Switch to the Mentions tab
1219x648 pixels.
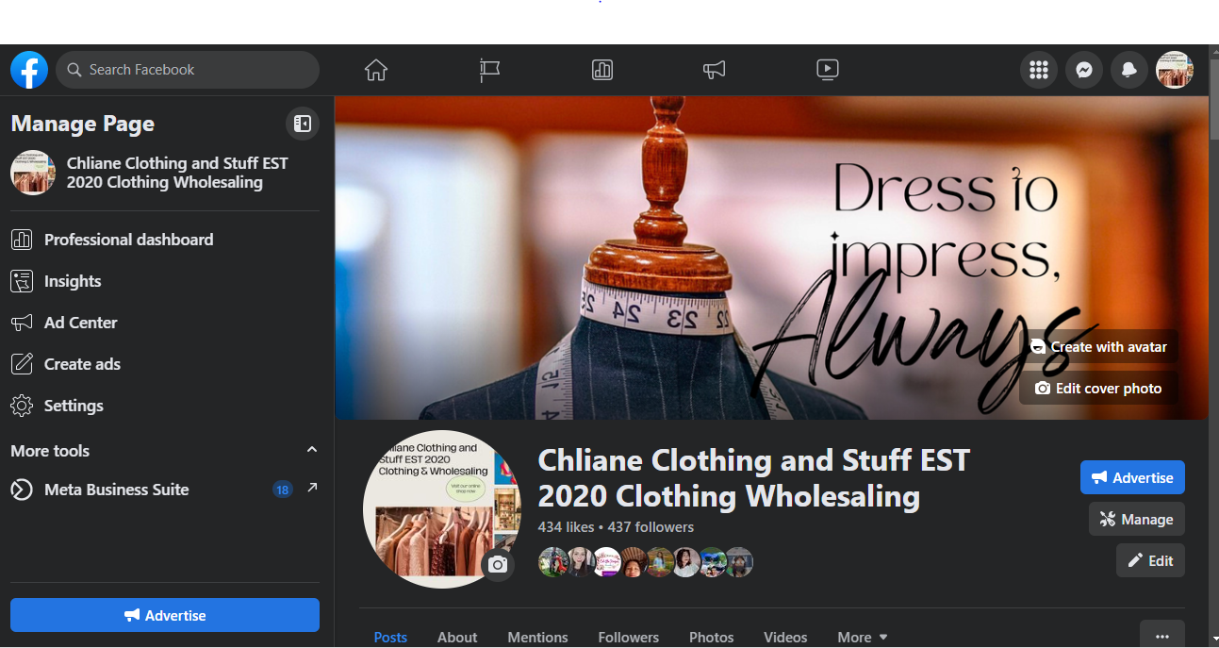coord(537,637)
